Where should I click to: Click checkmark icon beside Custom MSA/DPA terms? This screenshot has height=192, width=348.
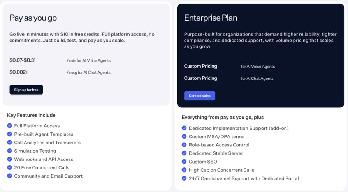click(184, 137)
